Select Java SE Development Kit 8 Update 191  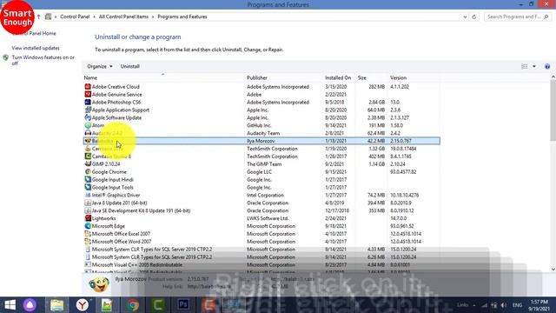pos(261,210)
